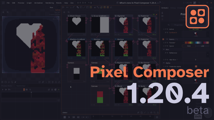Select RGB color space

coord(189,46)
